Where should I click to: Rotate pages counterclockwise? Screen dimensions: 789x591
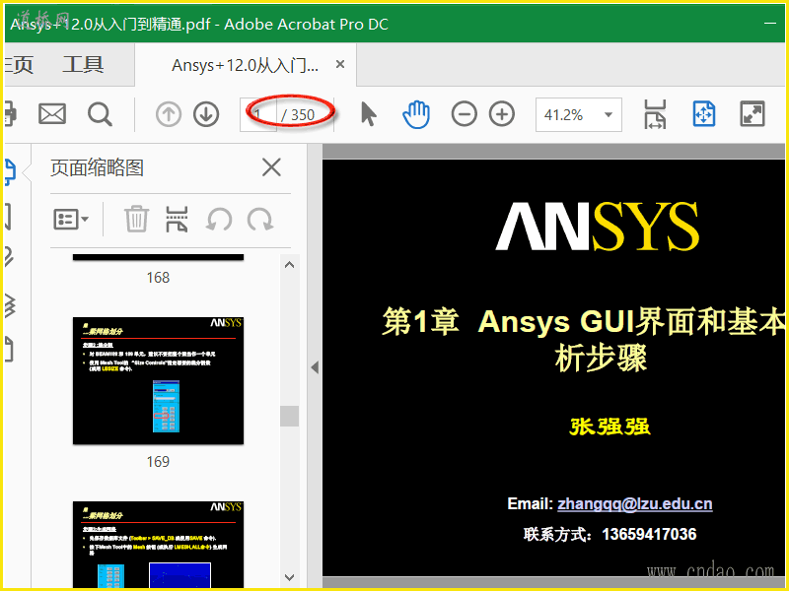click(x=219, y=220)
